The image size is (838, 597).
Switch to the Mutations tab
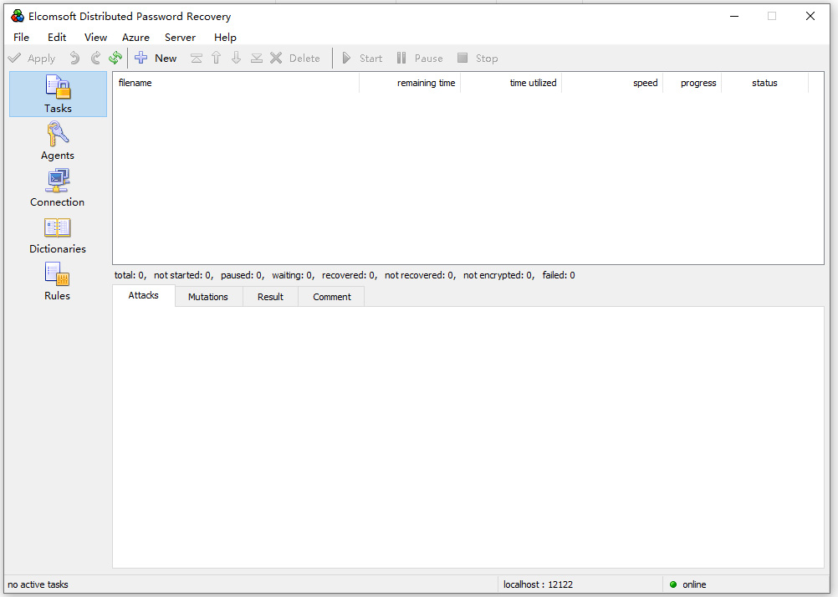click(x=207, y=296)
